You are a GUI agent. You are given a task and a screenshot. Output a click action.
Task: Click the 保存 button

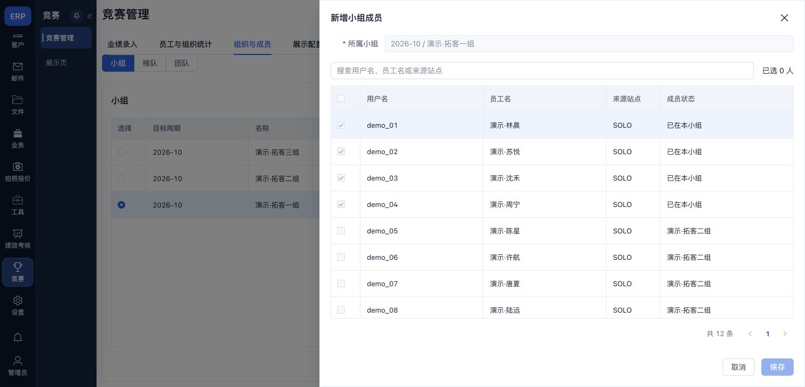pyautogui.click(x=777, y=367)
